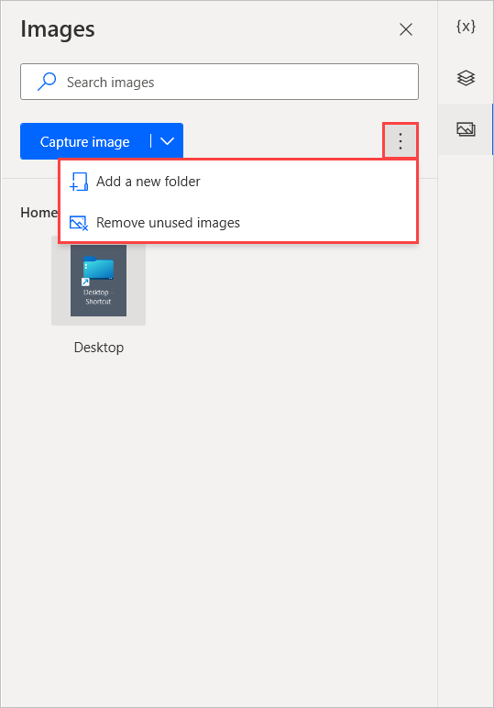Screen dimensions: 494x708
Task: Choose Add a new folder
Action: click(x=237, y=182)
